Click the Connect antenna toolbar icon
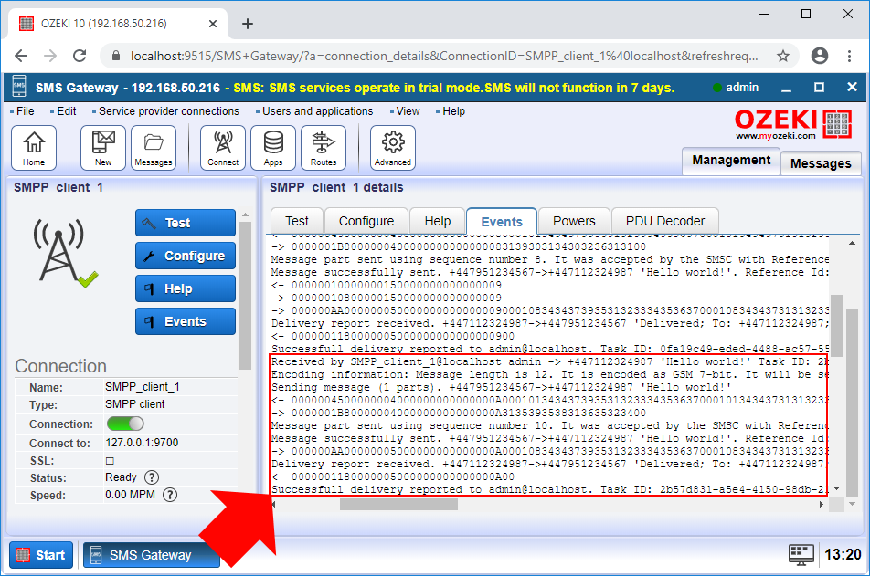The width and height of the screenshot is (870, 576). click(223, 148)
